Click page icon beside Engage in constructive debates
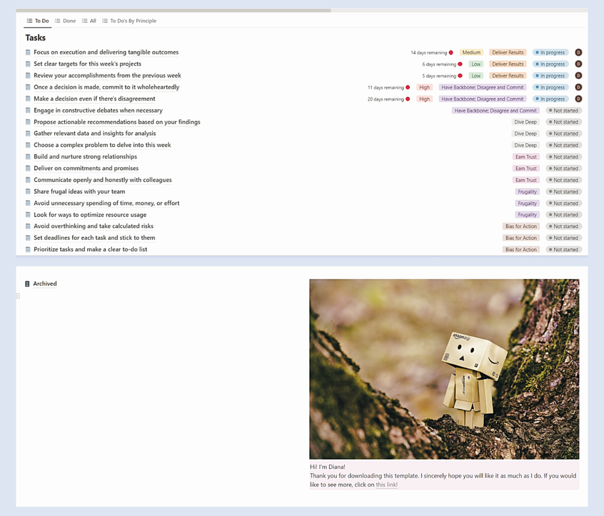Viewport: 604px width, 516px height. 28,110
